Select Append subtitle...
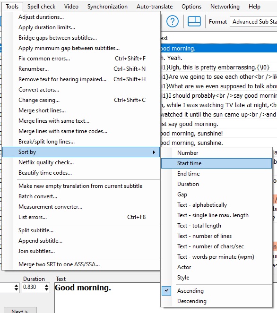Viewport: 277px width, 313px height. tap(81, 241)
